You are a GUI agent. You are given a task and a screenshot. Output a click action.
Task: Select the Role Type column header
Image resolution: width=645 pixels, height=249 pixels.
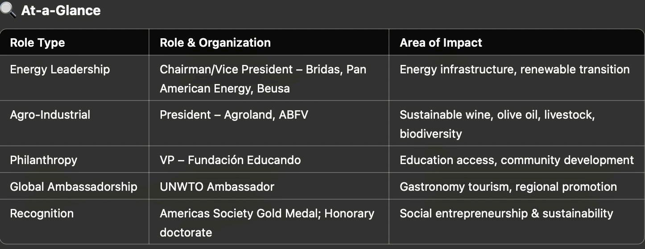(37, 43)
